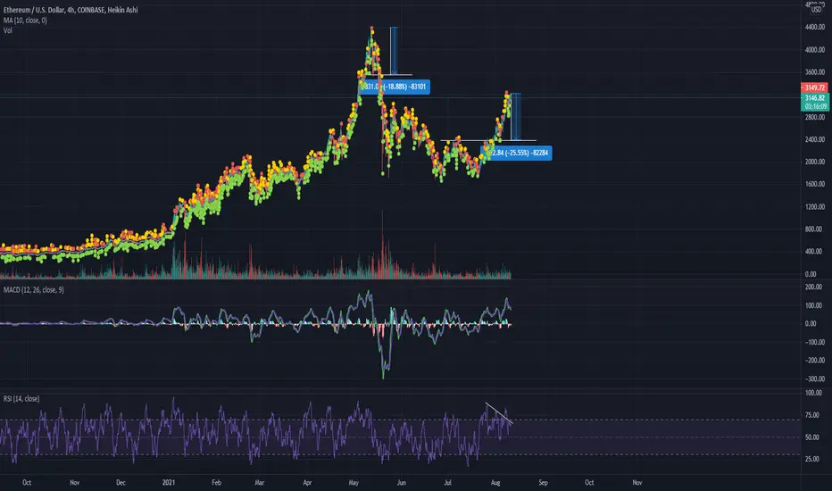Click the 4400.00 price axis label
This screenshot has height=491, width=832.
pos(814,27)
